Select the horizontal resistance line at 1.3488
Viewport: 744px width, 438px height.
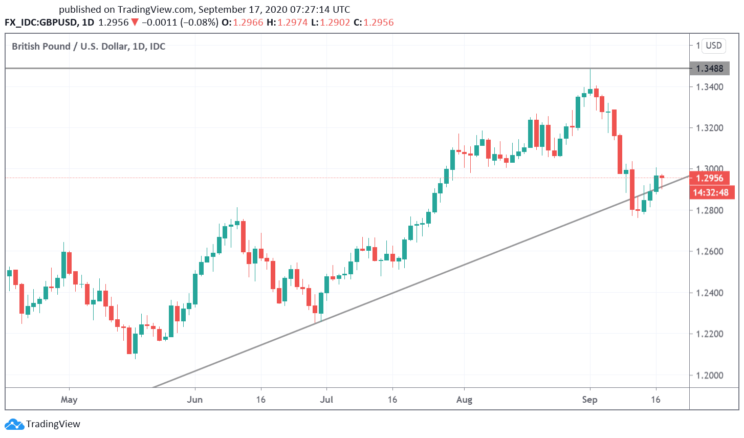pos(347,68)
